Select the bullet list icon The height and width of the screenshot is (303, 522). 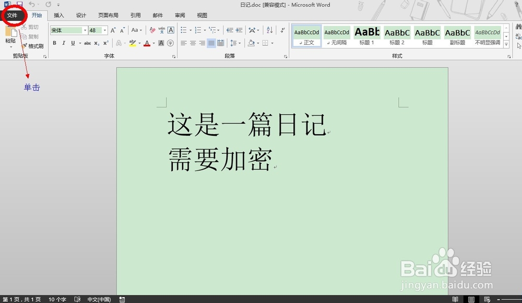[x=184, y=30]
